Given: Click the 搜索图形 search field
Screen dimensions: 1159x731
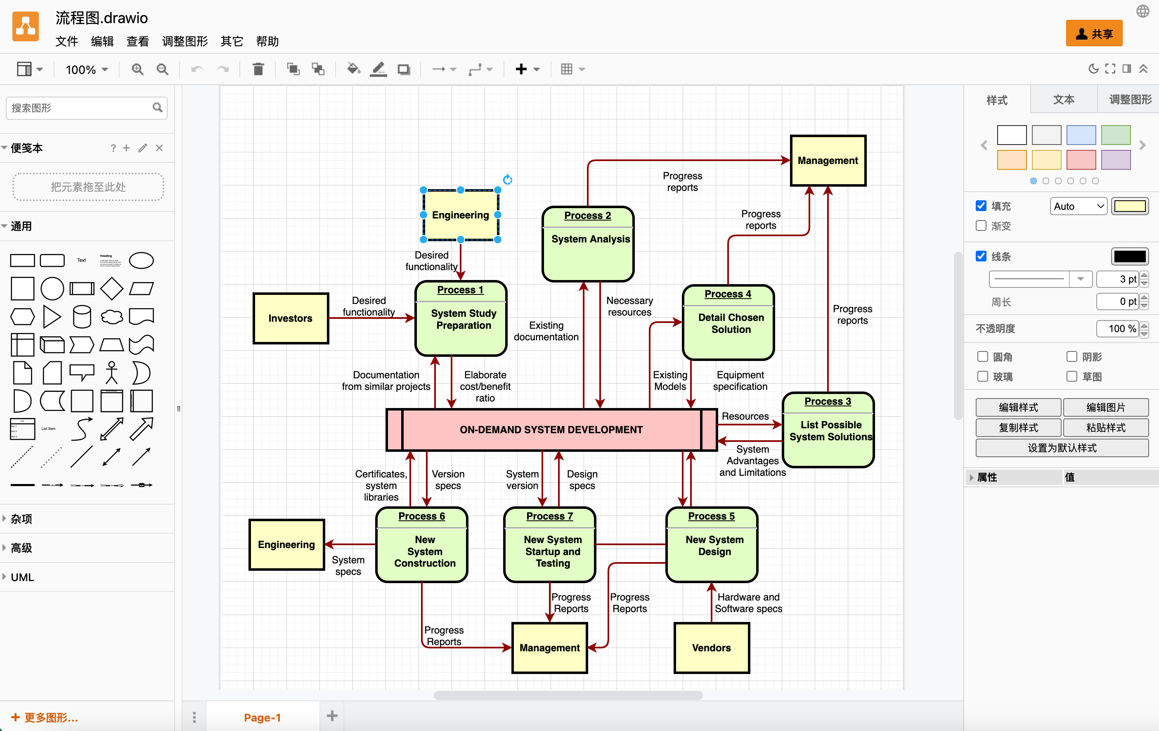Looking at the screenshot, I should tap(79, 108).
